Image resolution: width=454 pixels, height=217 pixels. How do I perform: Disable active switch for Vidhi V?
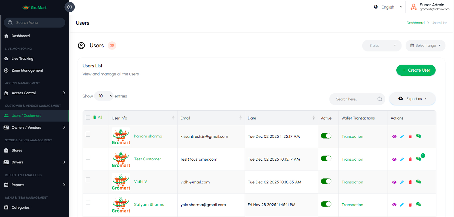tap(326, 181)
